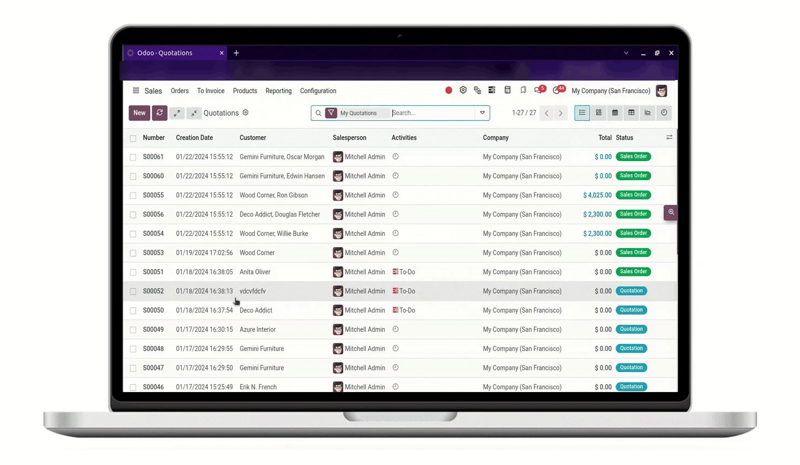This screenshot has width=800, height=465.
Task: Switch to kanban view
Action: [598, 112]
